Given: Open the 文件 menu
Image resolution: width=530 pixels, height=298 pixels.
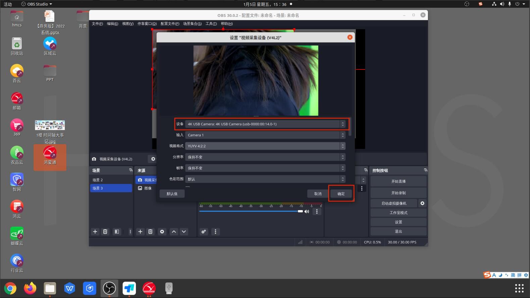Looking at the screenshot, I should point(97,24).
